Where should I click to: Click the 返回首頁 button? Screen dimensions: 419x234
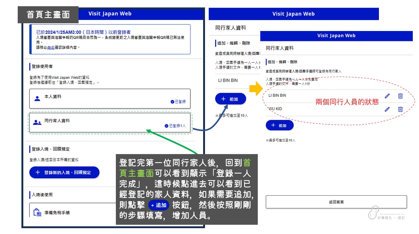click(x=336, y=202)
